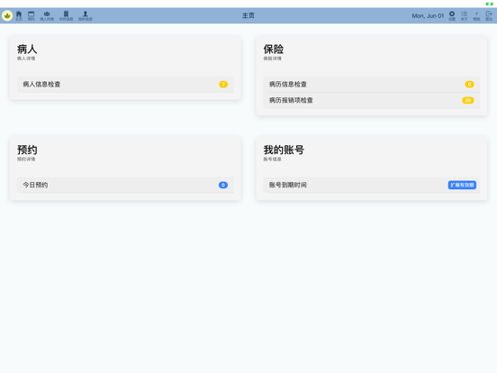Click the logout arrow icon
497x373 pixels.
pyautogui.click(x=489, y=15)
